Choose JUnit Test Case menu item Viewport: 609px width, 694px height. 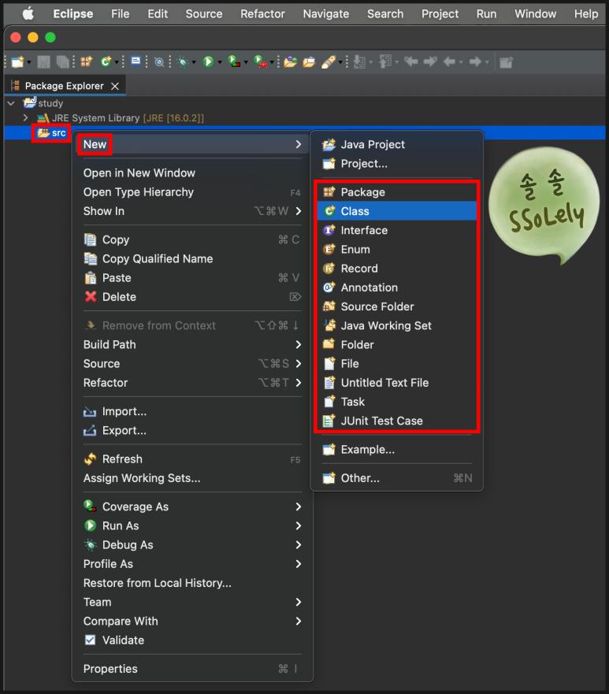(397, 421)
